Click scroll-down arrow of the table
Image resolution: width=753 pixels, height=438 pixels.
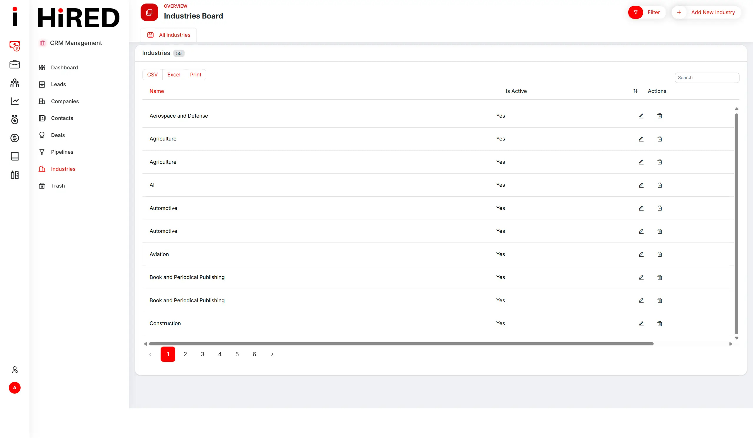click(x=737, y=338)
